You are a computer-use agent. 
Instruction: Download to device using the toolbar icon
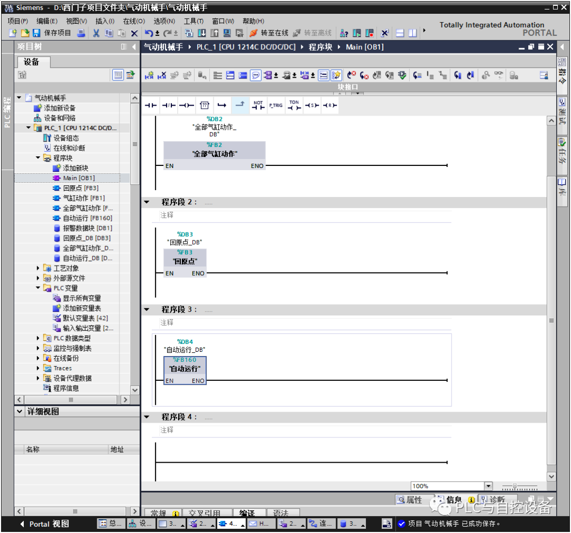click(201, 33)
